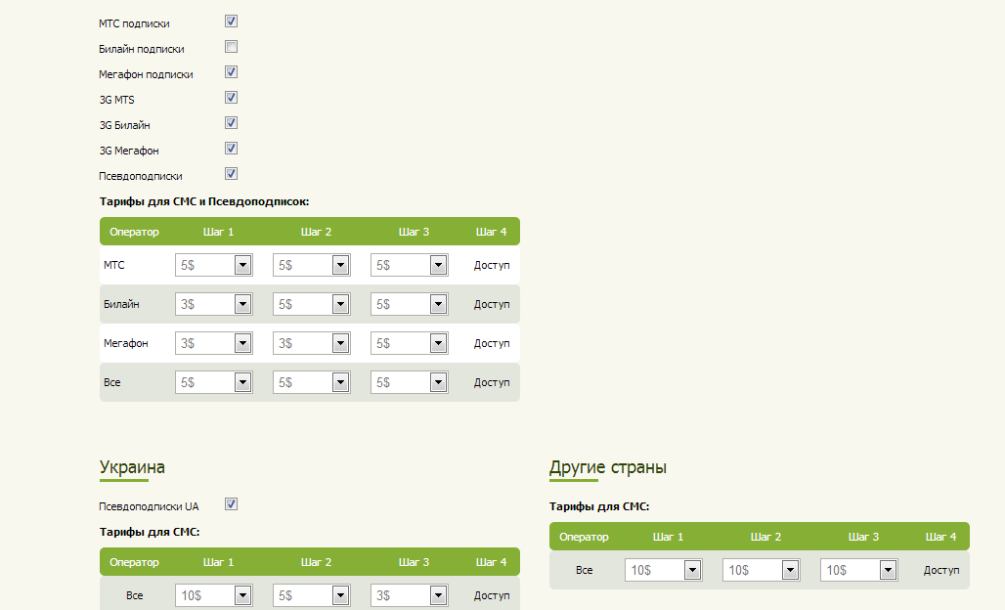Disable the 3G Мегафон checkbox
The width and height of the screenshot is (1005, 610).
click(x=232, y=148)
